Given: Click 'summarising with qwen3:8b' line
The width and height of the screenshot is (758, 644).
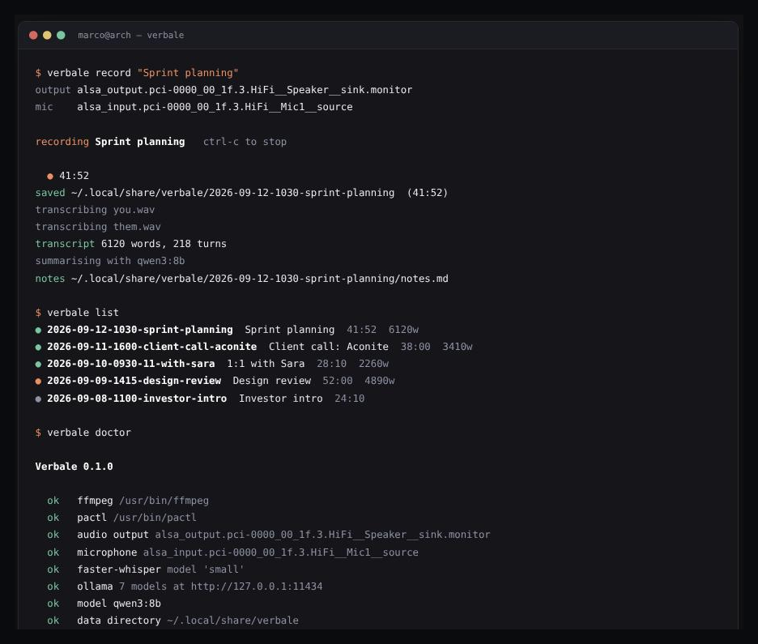Looking at the screenshot, I should pos(110,261).
